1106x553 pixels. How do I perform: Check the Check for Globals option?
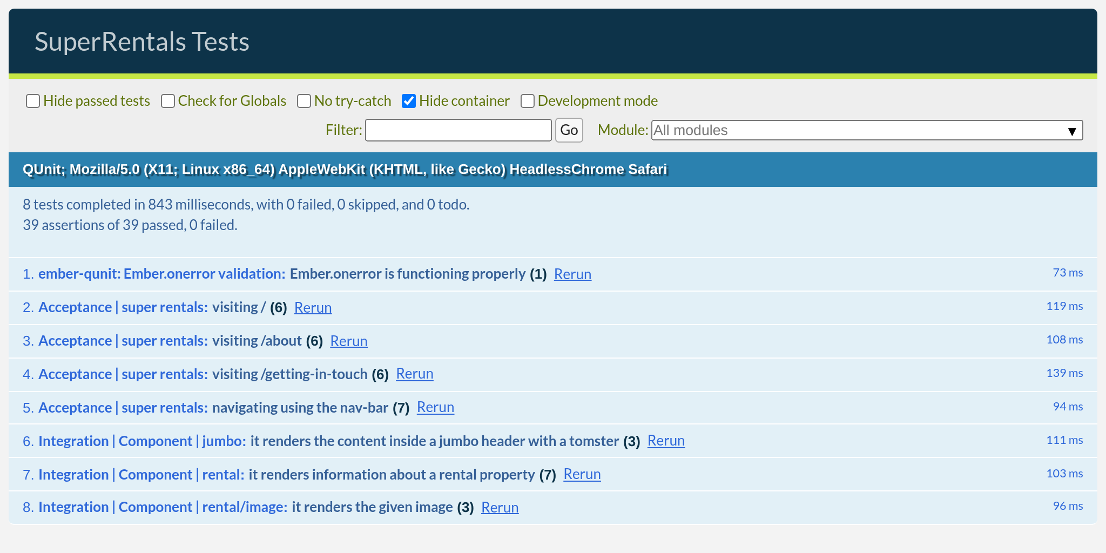167,101
